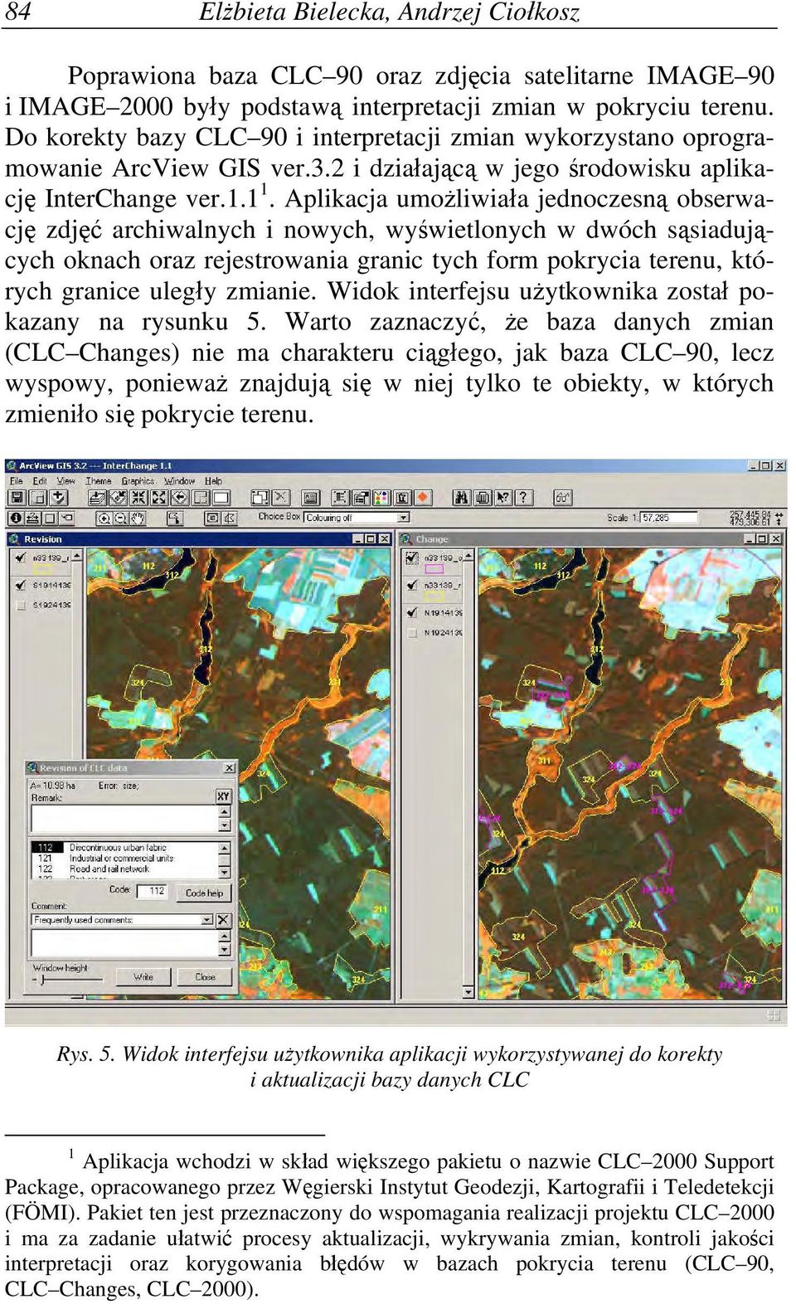Click the Remark box scroll-down arrow
The width and height of the screenshot is (796, 1304).
pos(225,825)
